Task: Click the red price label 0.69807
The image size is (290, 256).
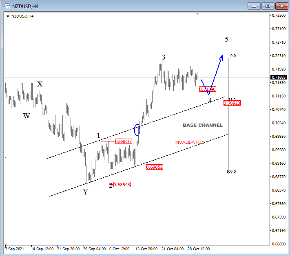Action: pos(124,141)
